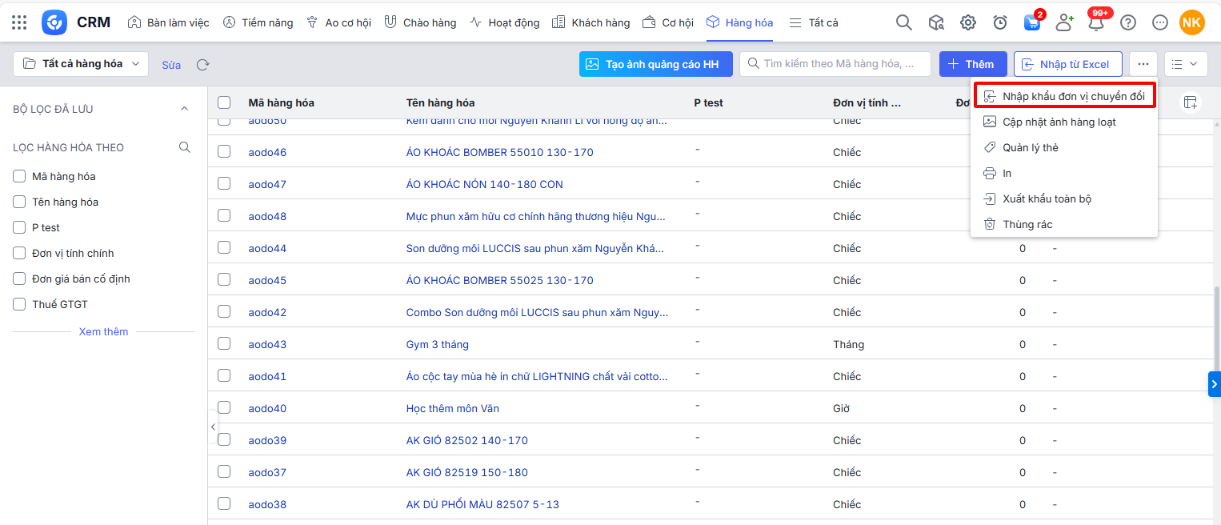1221x525 pixels.
Task: Choose Xuất khẩu toàn bộ menu item
Action: 1047,198
